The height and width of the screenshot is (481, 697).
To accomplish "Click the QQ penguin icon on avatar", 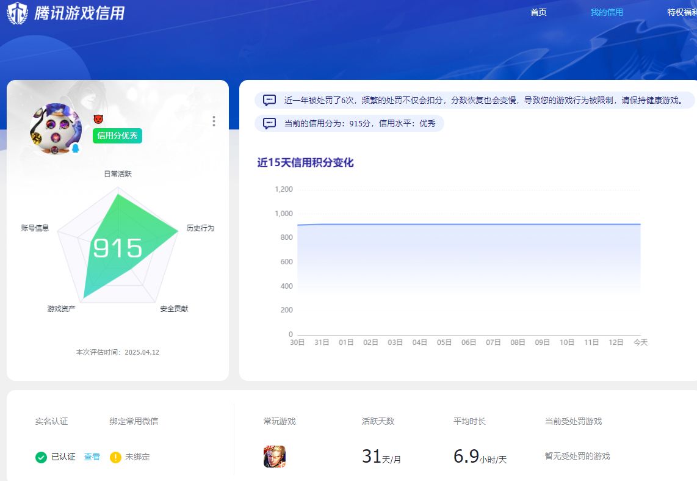I will pos(76,148).
